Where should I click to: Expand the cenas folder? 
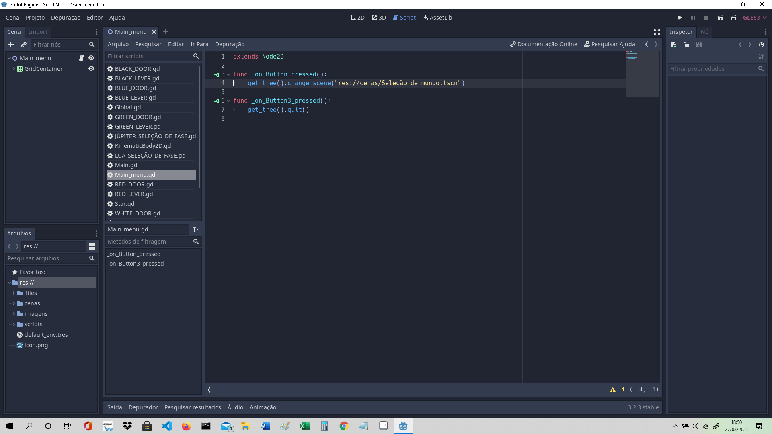(13, 303)
